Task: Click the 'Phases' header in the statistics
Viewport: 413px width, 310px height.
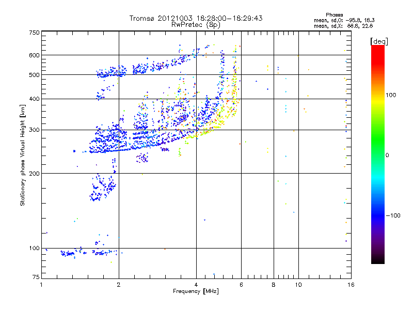Action: (x=334, y=15)
